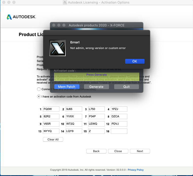Click activation field 4 containing 1PZJ
Image resolution: width=193 pixels, height=176 pixels.
[x=119, y=109]
